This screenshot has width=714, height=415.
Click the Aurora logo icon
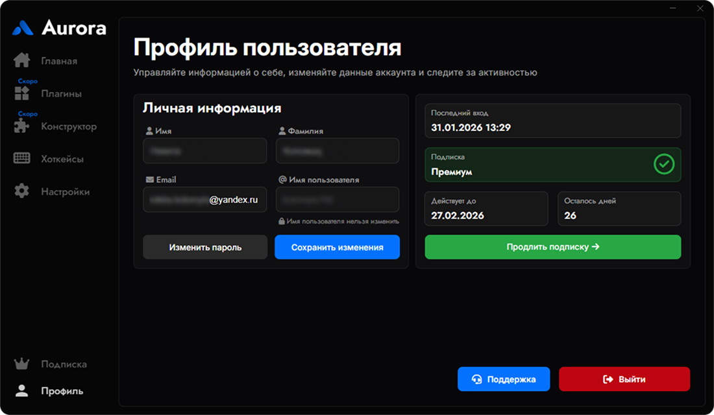(x=23, y=28)
